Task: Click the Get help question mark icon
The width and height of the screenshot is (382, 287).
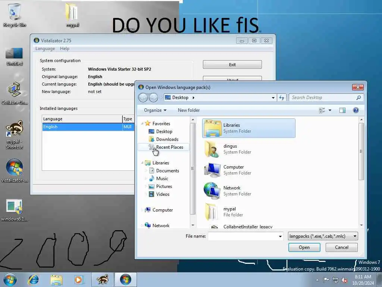Action: click(356, 110)
